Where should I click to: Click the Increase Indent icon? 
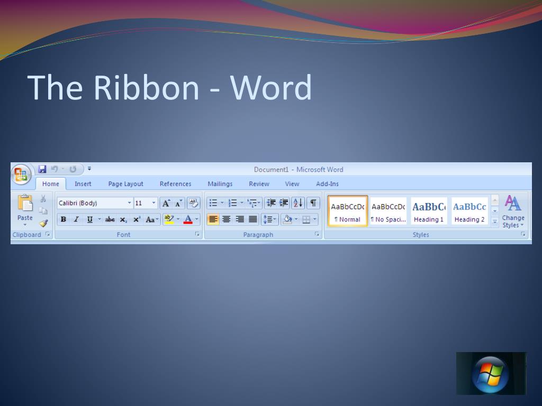(x=284, y=203)
